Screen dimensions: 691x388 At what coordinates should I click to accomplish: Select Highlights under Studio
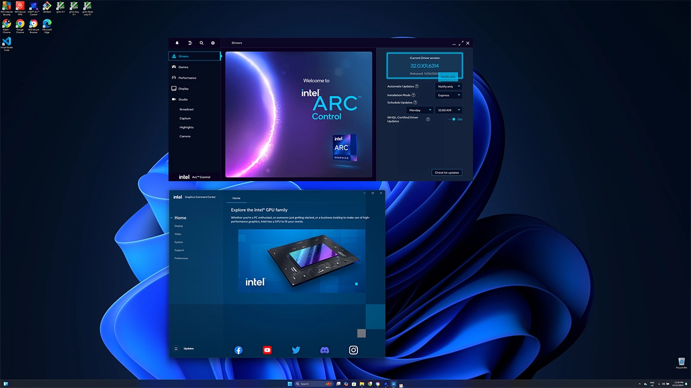tap(187, 127)
